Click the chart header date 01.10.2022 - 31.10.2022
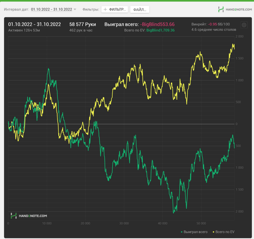 34,24
